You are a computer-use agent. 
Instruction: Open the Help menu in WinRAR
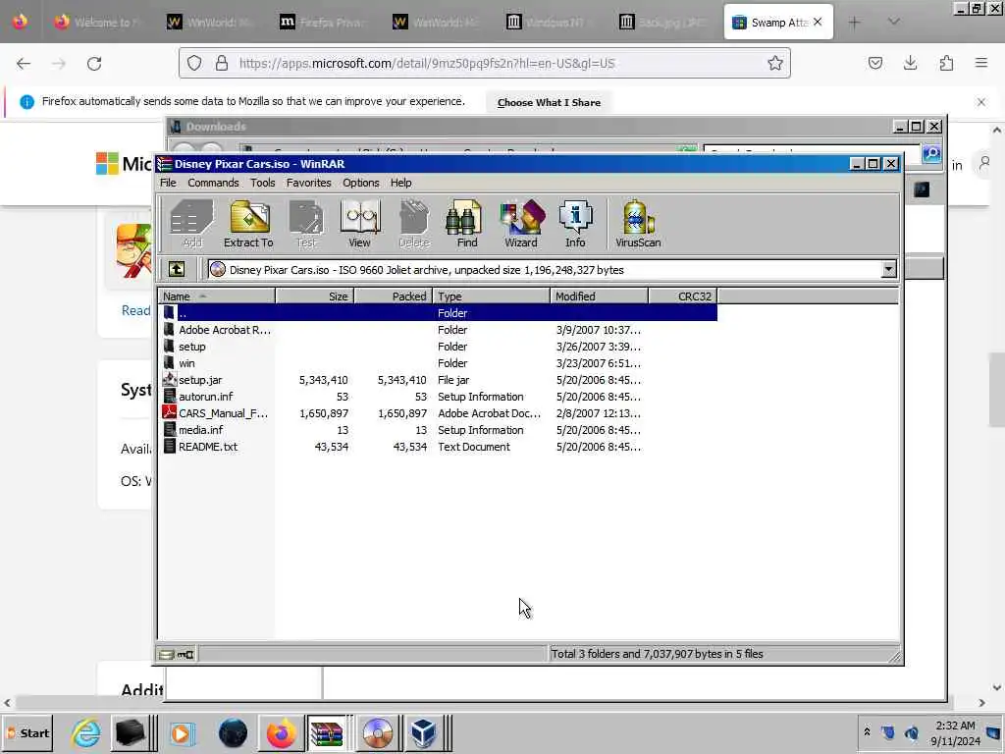pyautogui.click(x=400, y=183)
